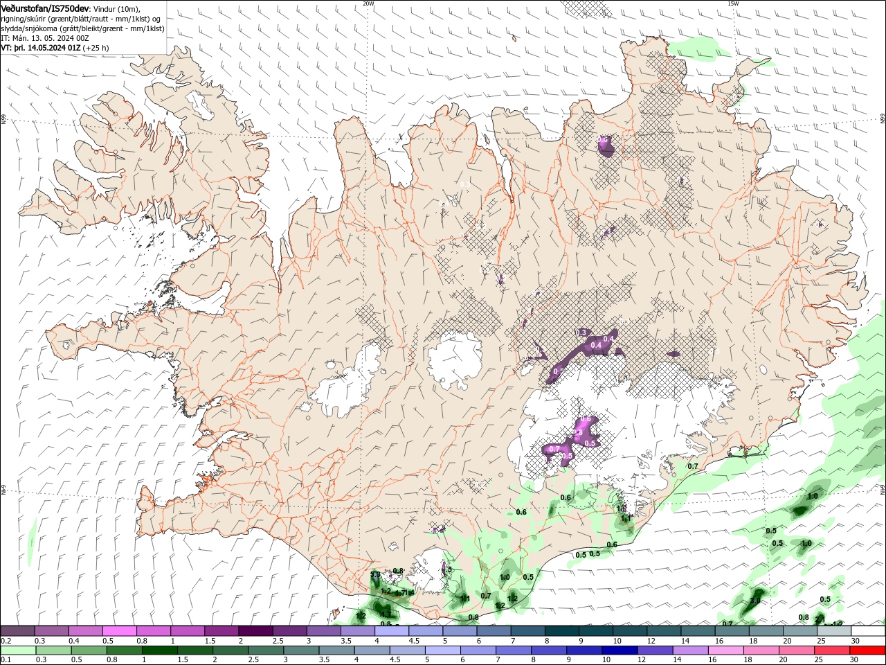Click the 'rigning/skúrir' legend description line
Screen dimensions: 886x665
pyautogui.click(x=81, y=18)
